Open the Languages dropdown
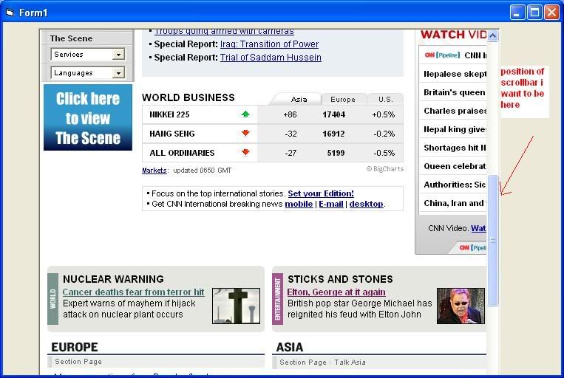The image size is (564, 378). pyautogui.click(x=88, y=73)
